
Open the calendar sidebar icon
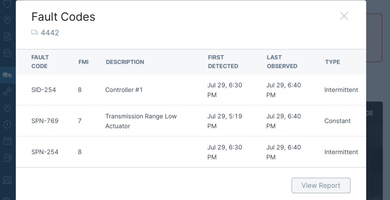click(7, 141)
